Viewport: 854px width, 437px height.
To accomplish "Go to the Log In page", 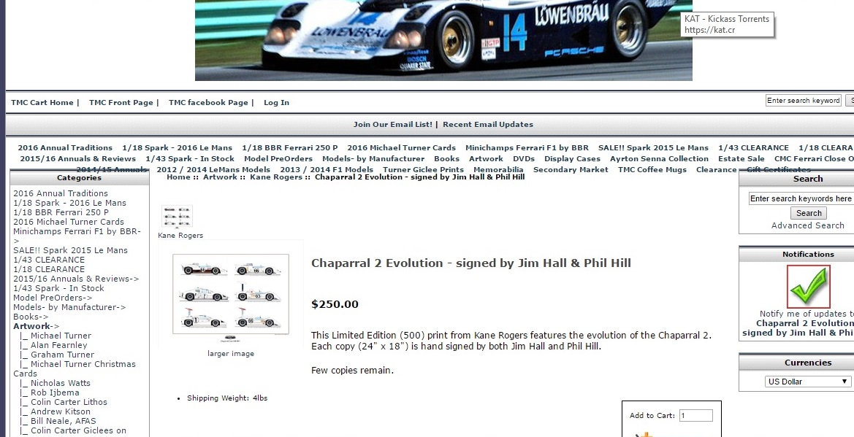I will (276, 103).
